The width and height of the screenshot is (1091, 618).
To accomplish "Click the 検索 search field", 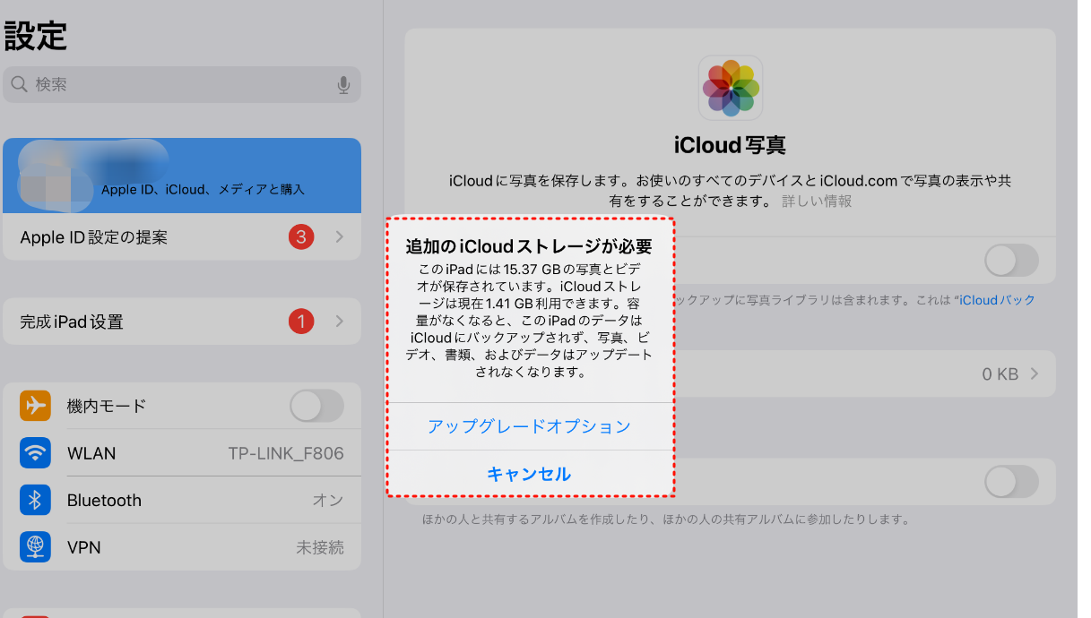I will tap(182, 85).
